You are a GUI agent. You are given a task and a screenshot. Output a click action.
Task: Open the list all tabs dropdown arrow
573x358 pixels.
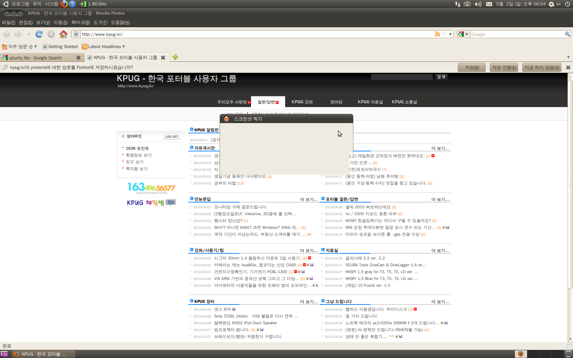tap(568, 57)
